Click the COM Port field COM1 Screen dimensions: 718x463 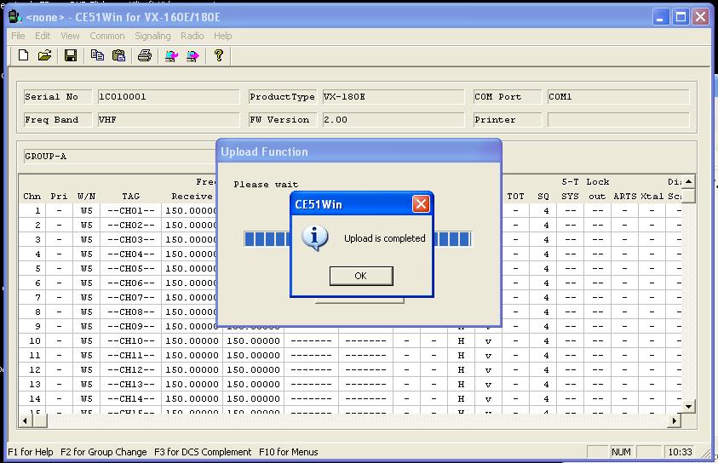pos(618,96)
